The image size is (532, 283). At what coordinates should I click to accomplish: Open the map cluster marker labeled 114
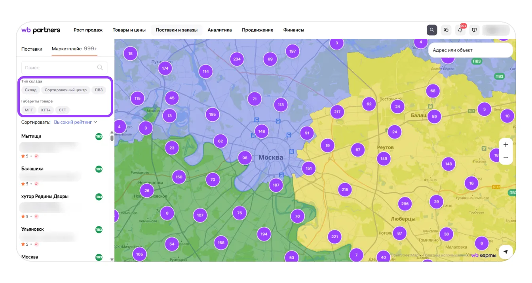pyautogui.click(x=205, y=71)
